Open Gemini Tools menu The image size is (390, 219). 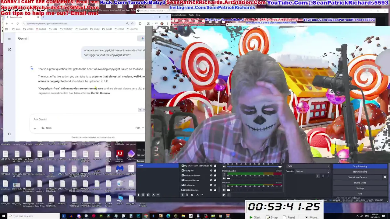(x=46, y=128)
